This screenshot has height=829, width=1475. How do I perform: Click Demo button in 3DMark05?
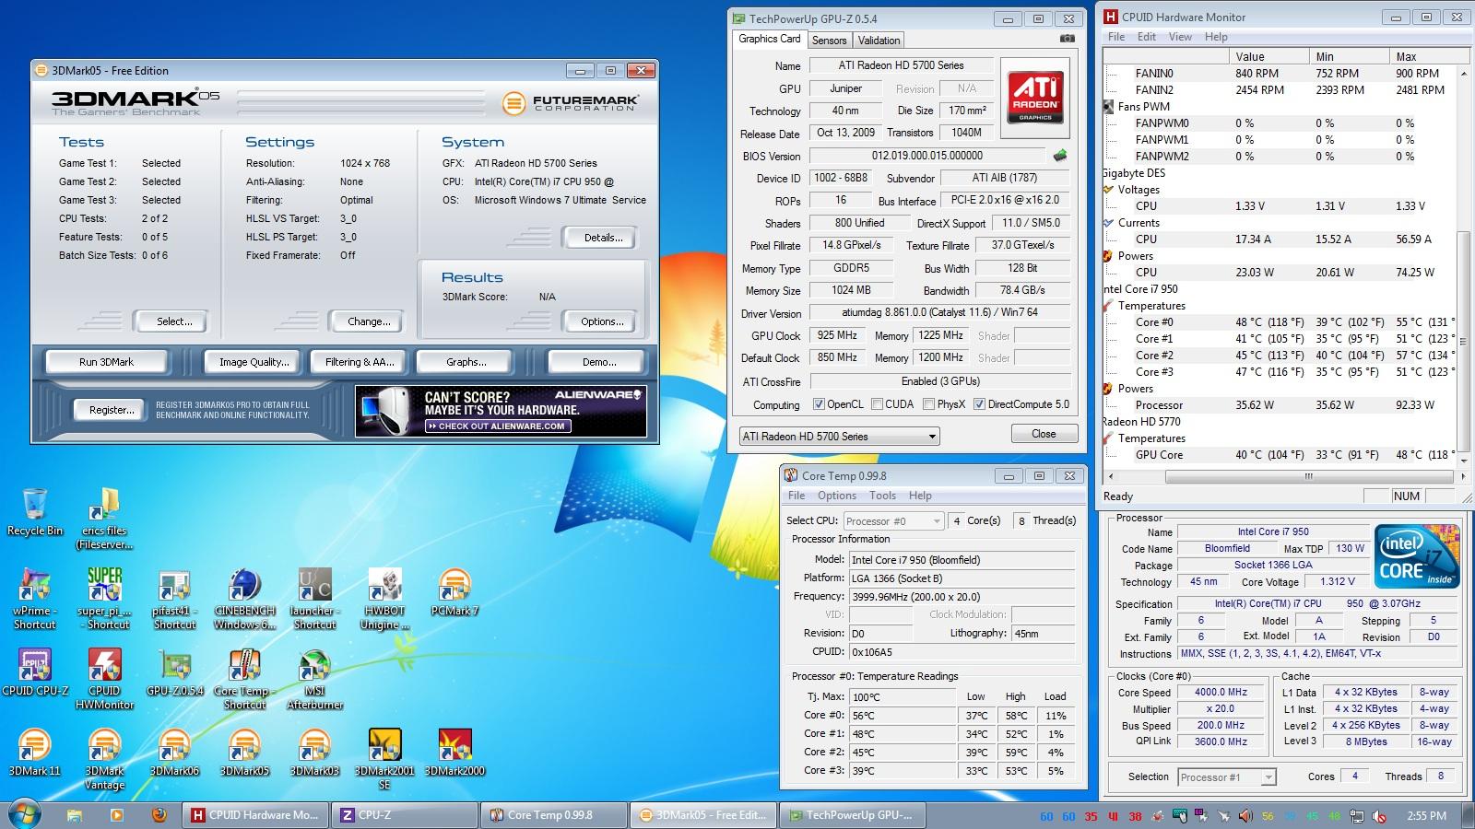tap(599, 362)
